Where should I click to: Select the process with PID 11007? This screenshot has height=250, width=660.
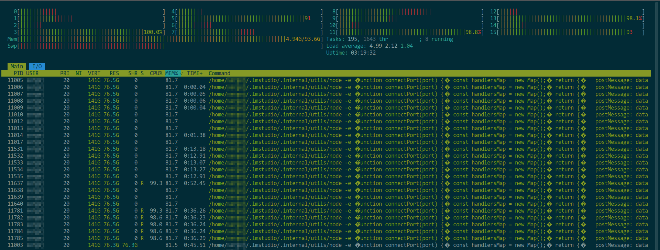tap(326, 94)
